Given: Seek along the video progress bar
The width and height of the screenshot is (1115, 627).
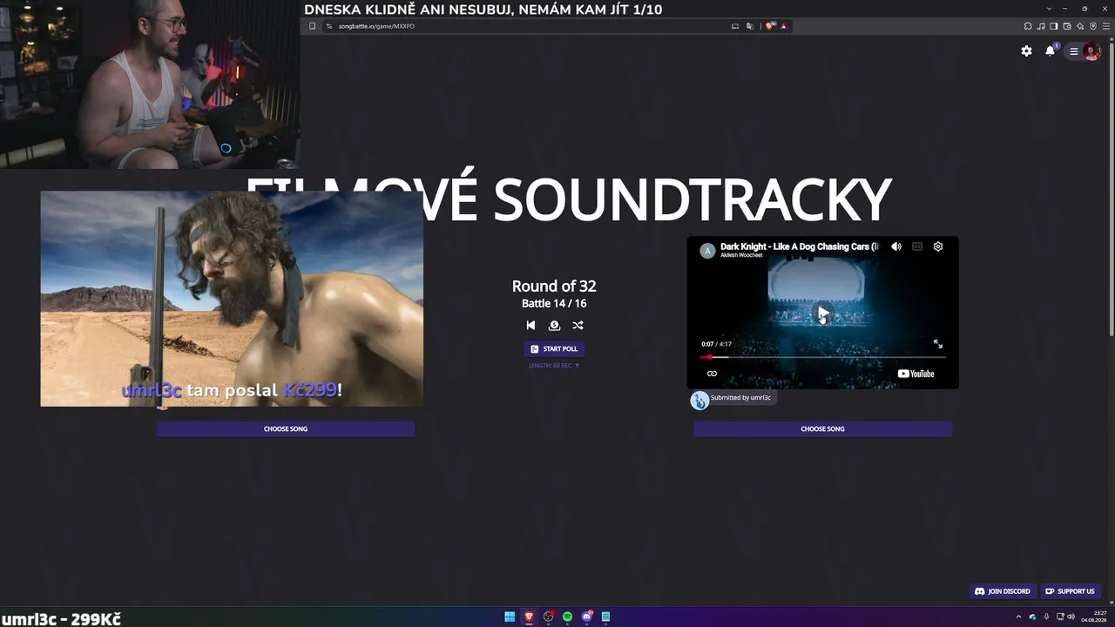Looking at the screenshot, I should (x=822, y=357).
